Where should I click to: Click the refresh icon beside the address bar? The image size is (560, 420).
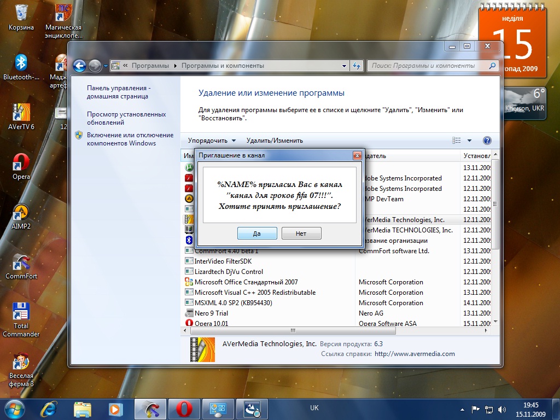(x=357, y=66)
